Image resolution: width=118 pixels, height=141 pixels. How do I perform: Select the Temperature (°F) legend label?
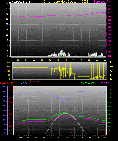[x=89, y=83]
